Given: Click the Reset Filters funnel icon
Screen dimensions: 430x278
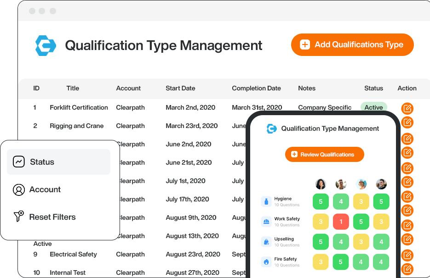Looking at the screenshot, I should coord(19,217).
